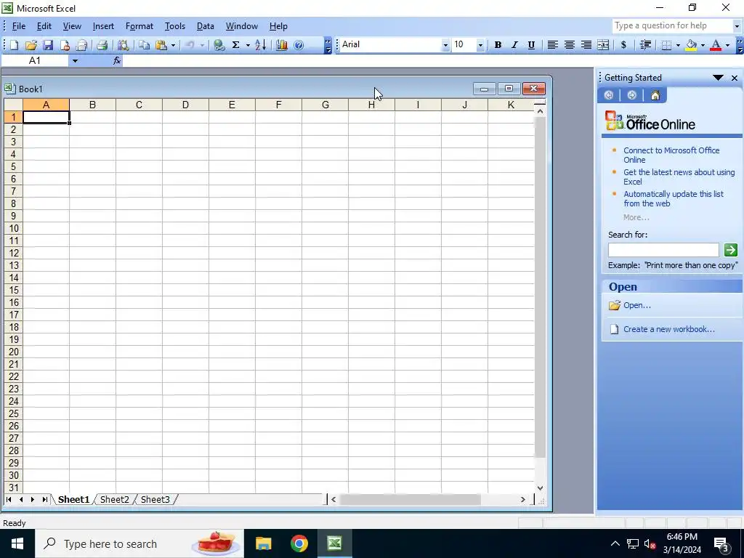Open the Paste options dropdown arrow
The width and height of the screenshot is (744, 558).
click(173, 45)
